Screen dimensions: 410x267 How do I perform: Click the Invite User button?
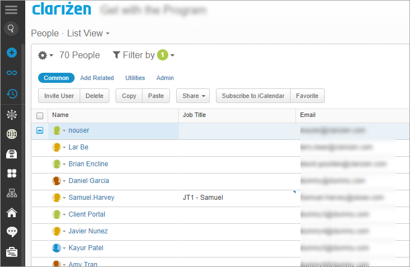click(x=59, y=96)
